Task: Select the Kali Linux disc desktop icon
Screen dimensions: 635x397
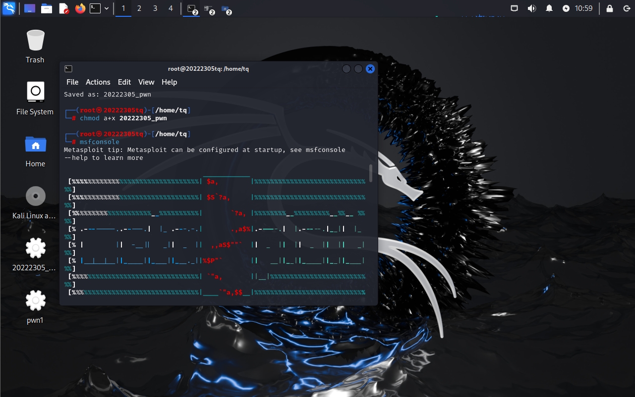Action: [x=35, y=203]
